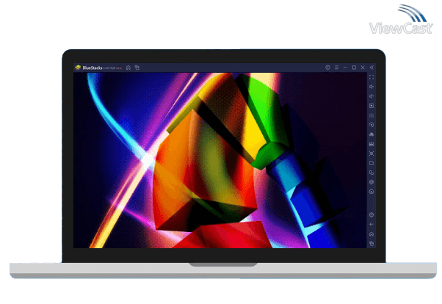Open multi-instance icon in title bar

137,68
